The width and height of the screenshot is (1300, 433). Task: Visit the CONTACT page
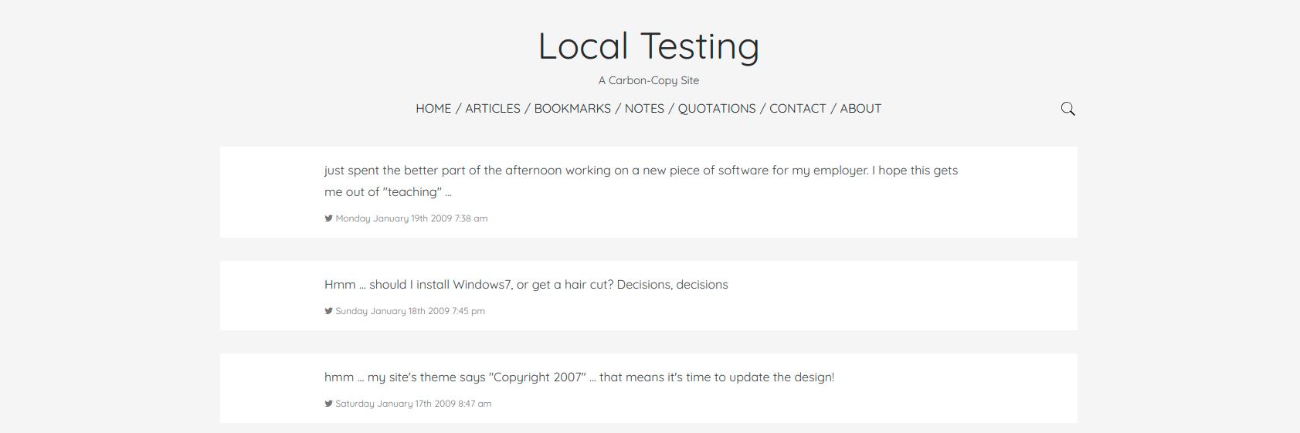pos(798,109)
